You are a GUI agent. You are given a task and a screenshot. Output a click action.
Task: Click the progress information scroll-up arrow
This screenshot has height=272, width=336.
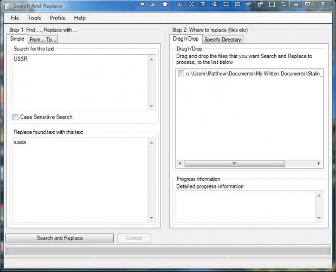coord(319,196)
